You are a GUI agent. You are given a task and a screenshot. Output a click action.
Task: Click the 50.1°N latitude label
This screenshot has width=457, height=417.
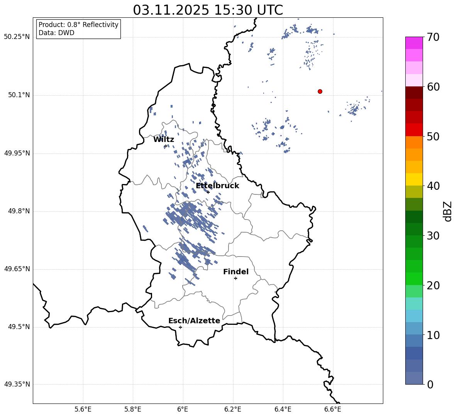click(x=19, y=95)
